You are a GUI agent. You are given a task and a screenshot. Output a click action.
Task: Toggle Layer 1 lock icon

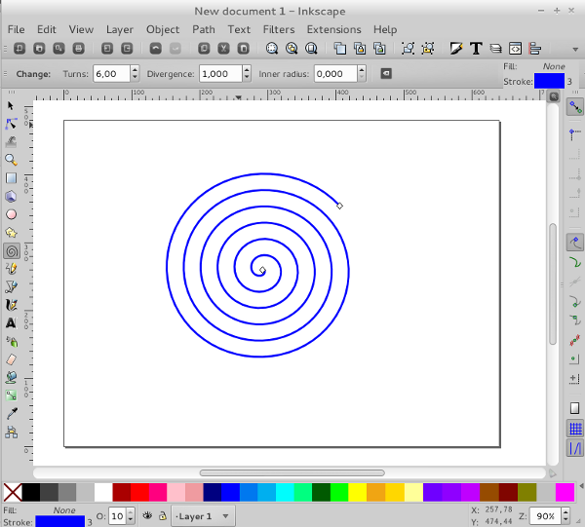[x=162, y=516]
